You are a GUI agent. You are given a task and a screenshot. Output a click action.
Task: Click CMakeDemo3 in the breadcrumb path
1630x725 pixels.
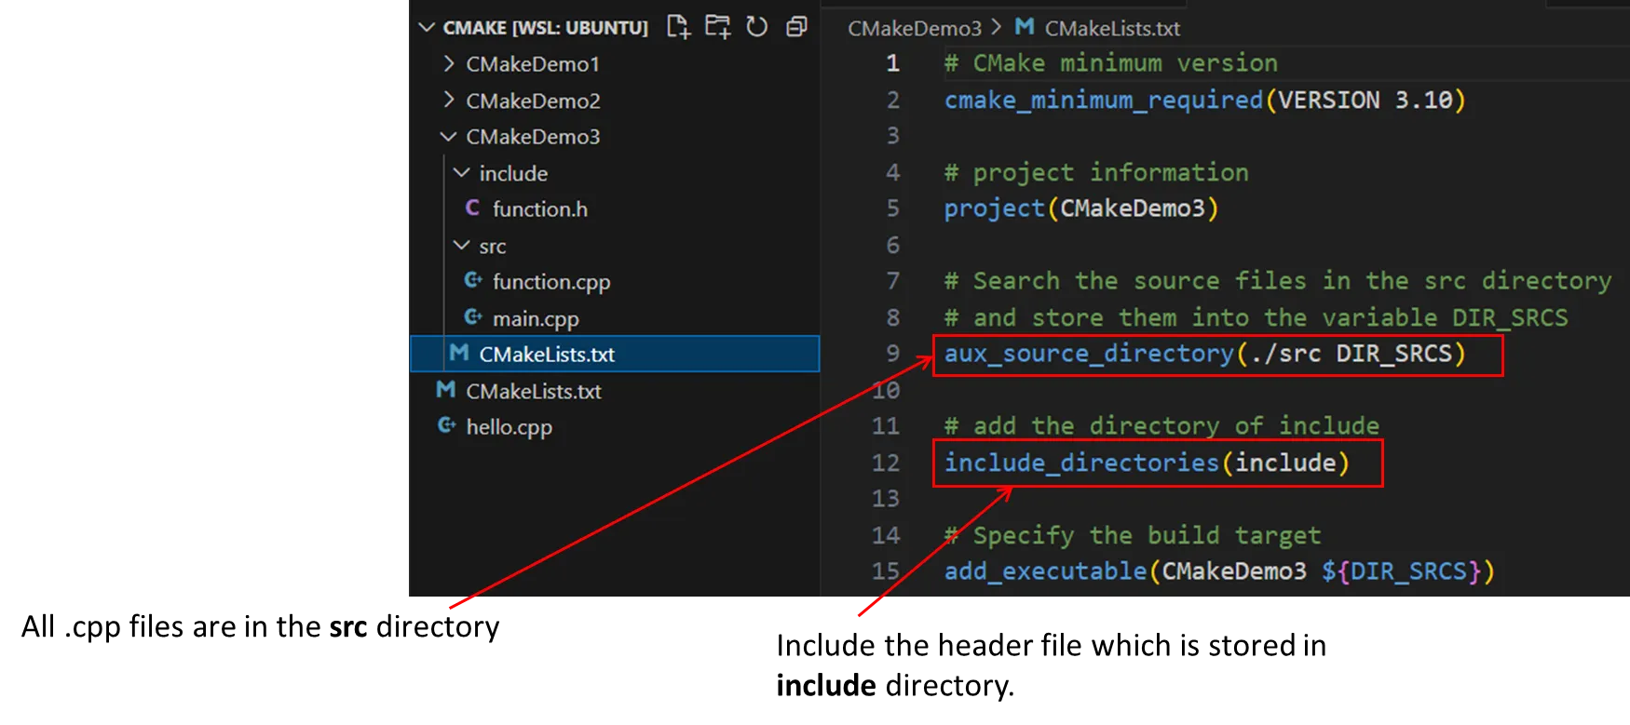(x=914, y=29)
